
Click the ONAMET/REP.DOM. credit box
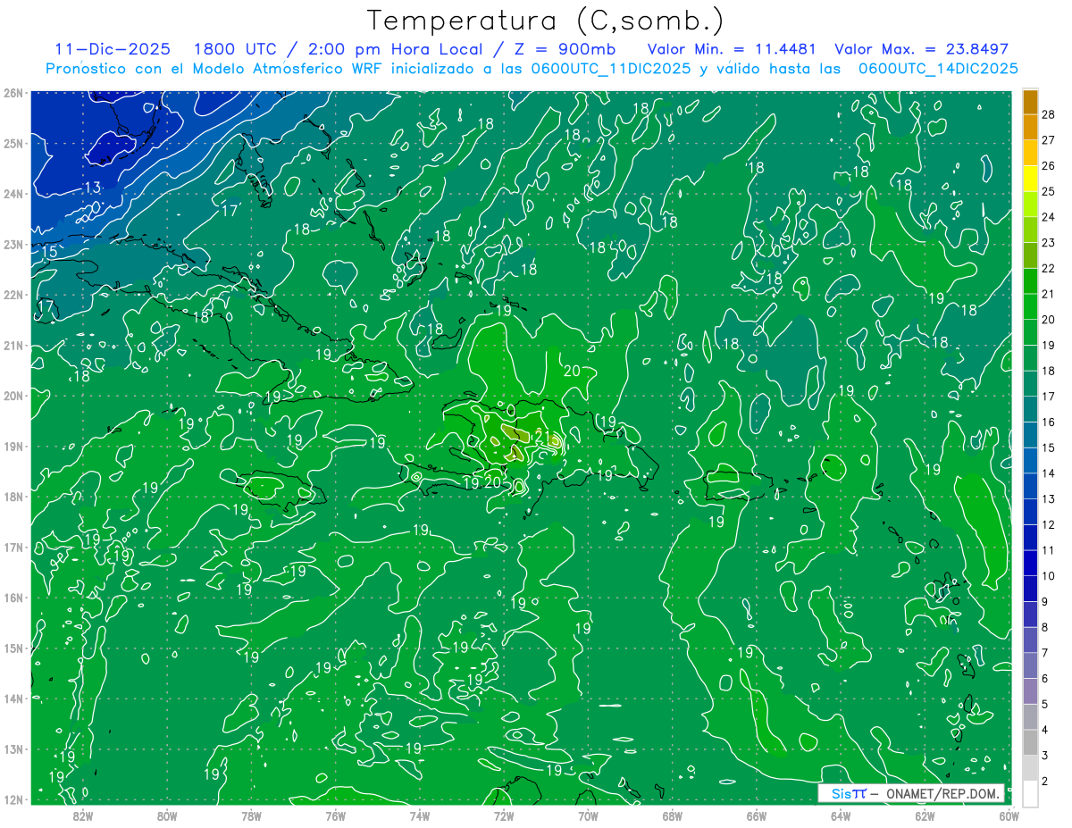coord(912,793)
